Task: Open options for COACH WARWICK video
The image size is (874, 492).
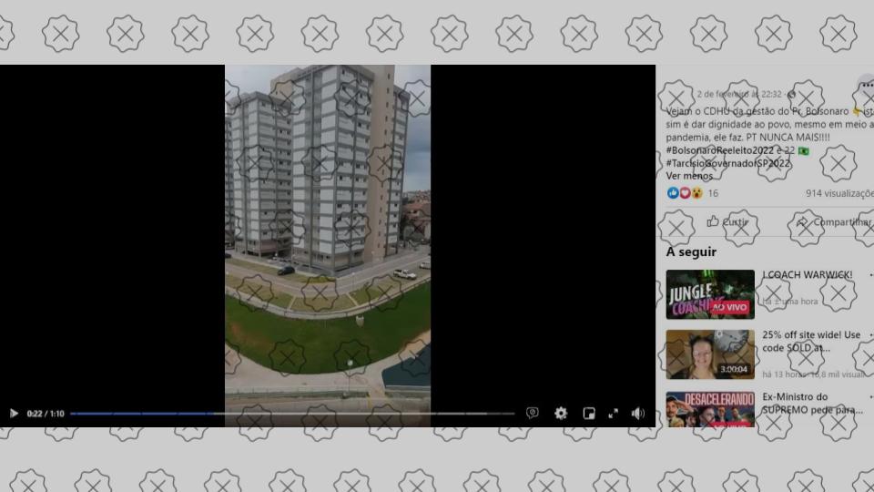Action: 869,274
